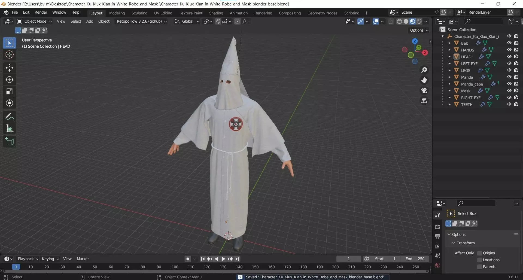
Task: Disable rendering of the Mask object
Action: click(x=516, y=91)
